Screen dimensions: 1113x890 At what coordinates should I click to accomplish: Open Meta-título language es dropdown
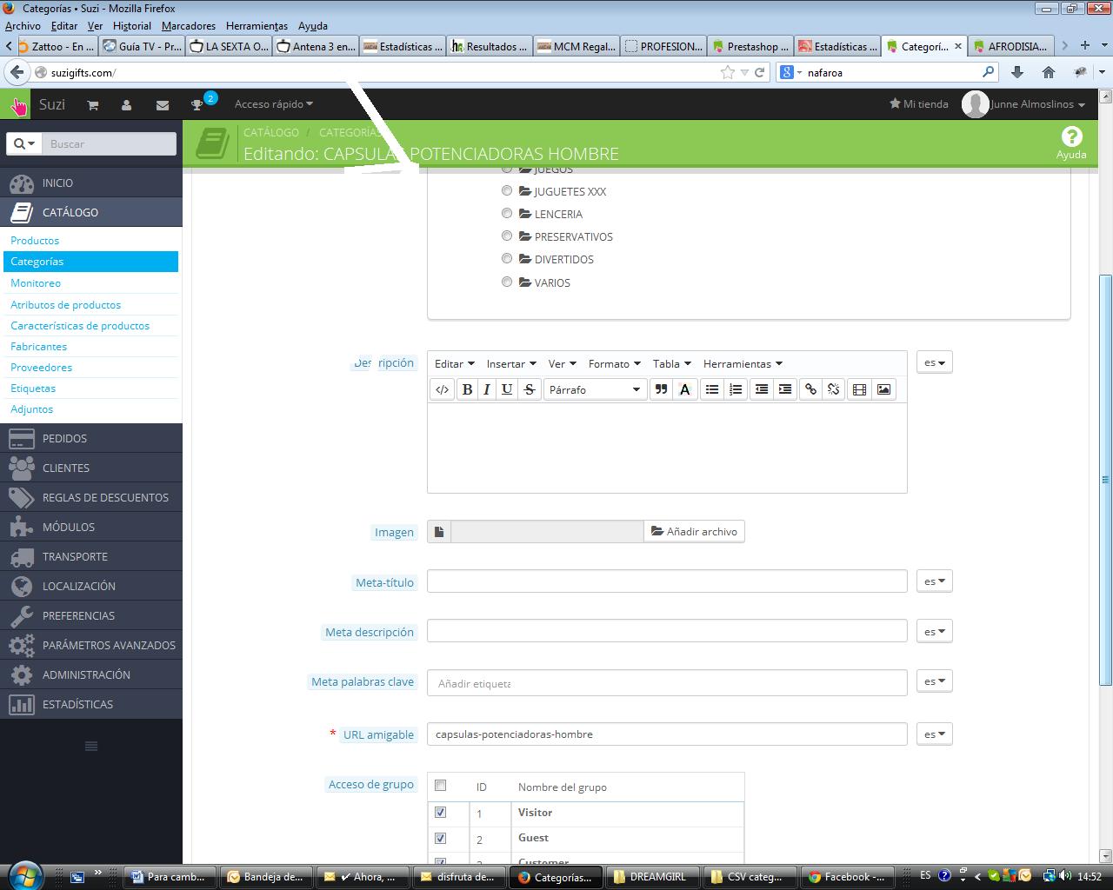point(935,581)
